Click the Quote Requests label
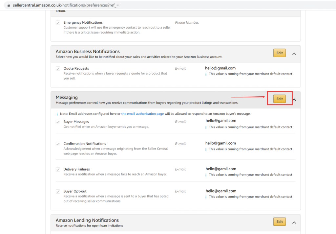 (x=76, y=68)
